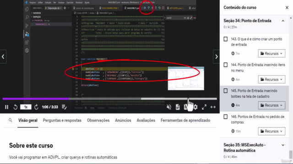Seek on the video progress bar
The image size is (293, 164).
[x=110, y=99]
